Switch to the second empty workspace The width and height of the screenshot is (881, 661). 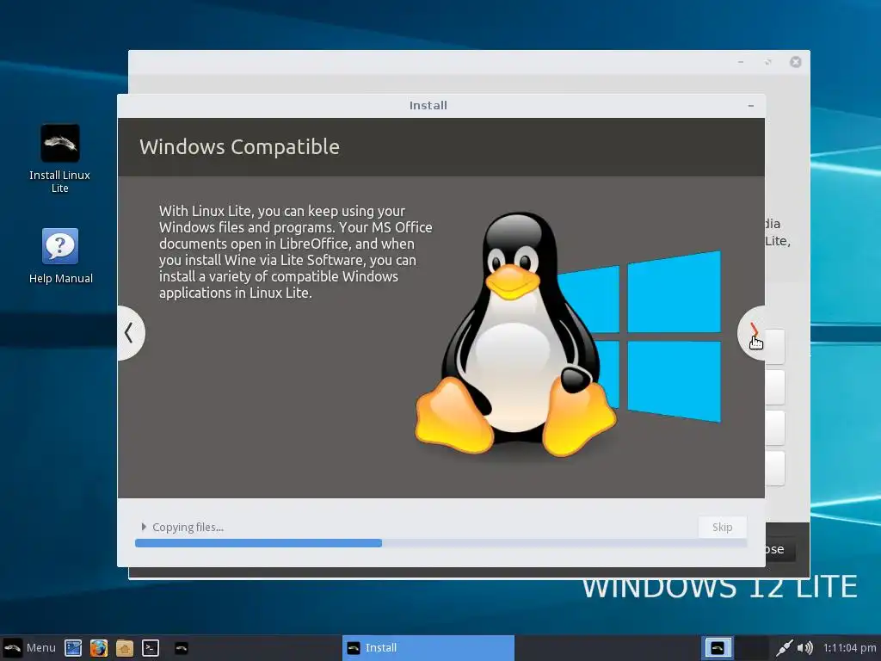point(752,648)
